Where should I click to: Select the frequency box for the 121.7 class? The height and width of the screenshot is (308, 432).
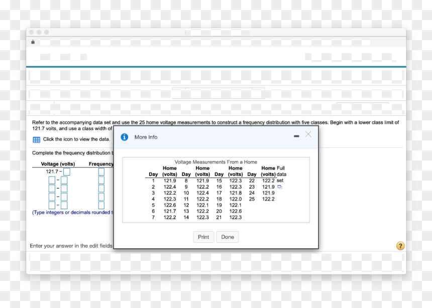tap(101, 172)
